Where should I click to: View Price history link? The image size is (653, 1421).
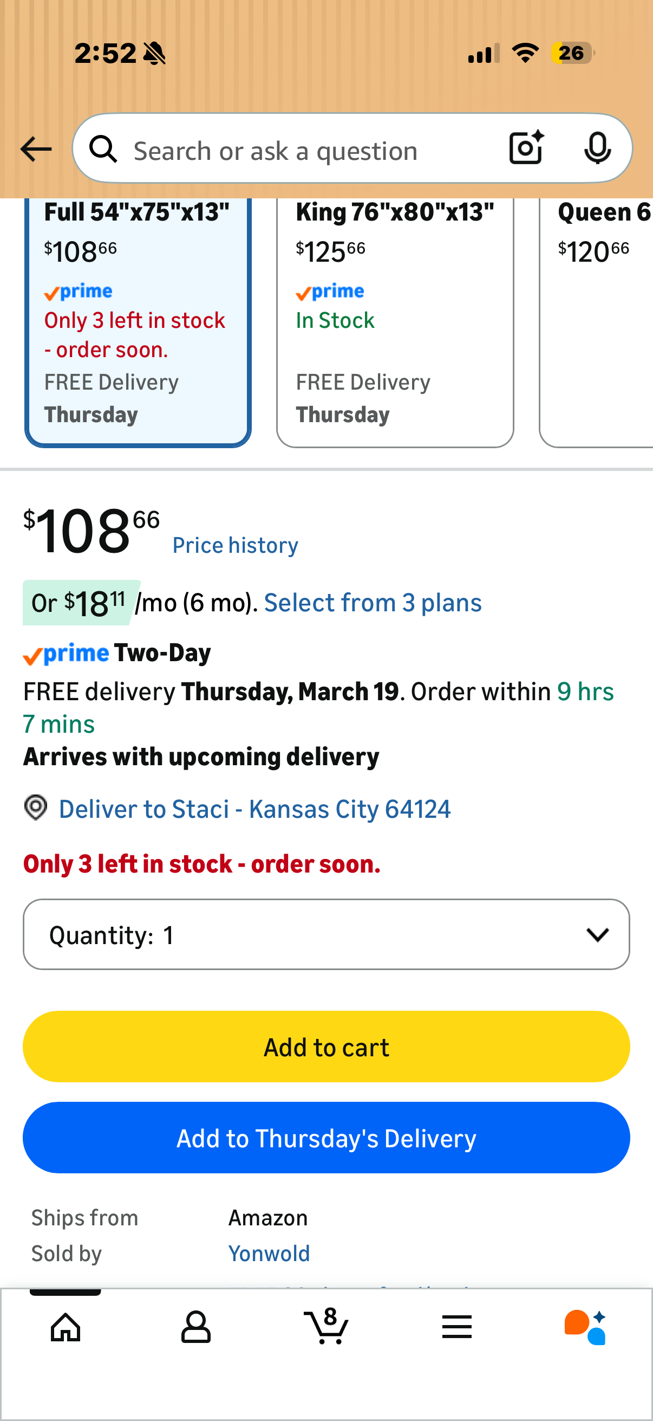[236, 545]
